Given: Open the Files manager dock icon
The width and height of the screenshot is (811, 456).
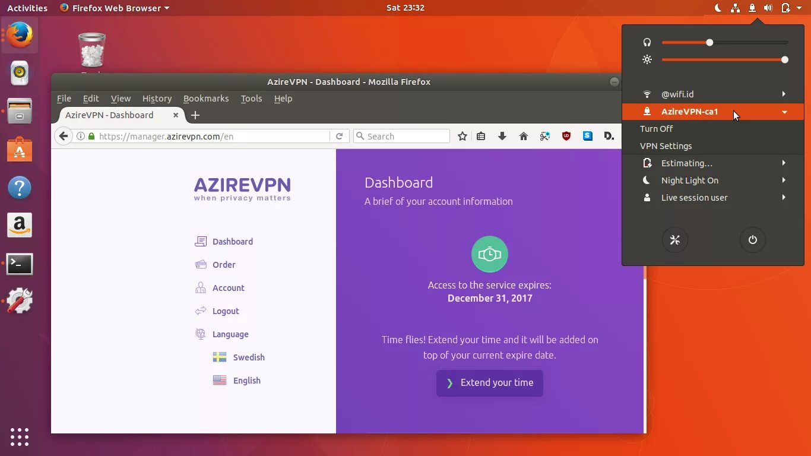Looking at the screenshot, I should point(20,111).
